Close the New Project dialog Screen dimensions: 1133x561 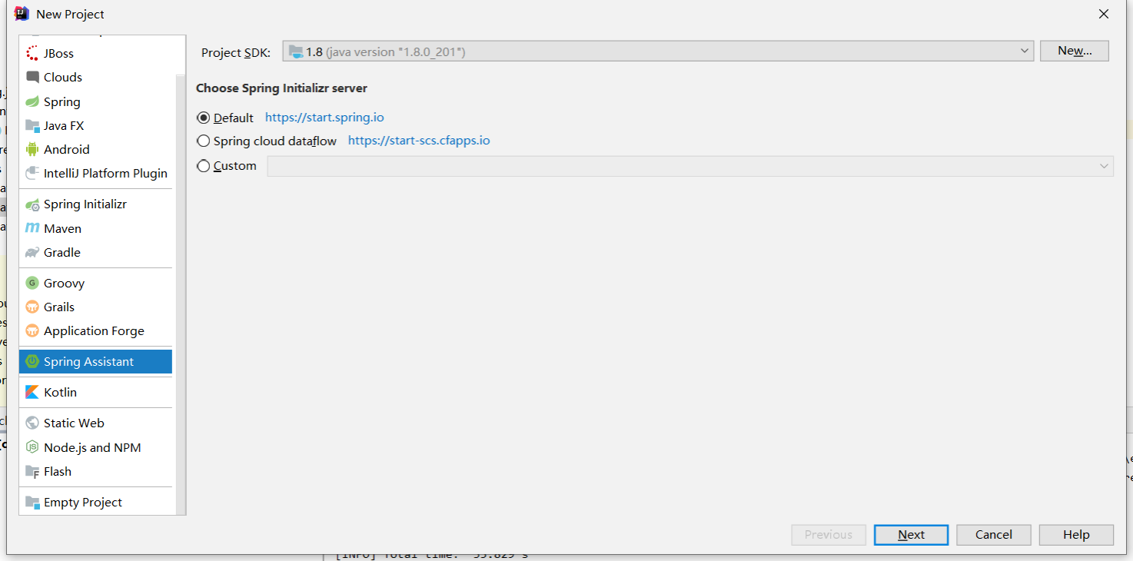1103,14
